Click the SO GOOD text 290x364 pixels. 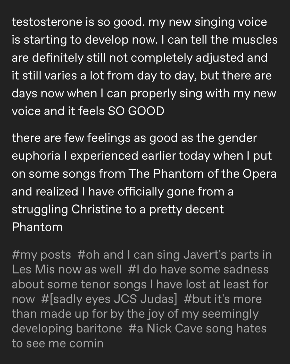tap(136, 111)
